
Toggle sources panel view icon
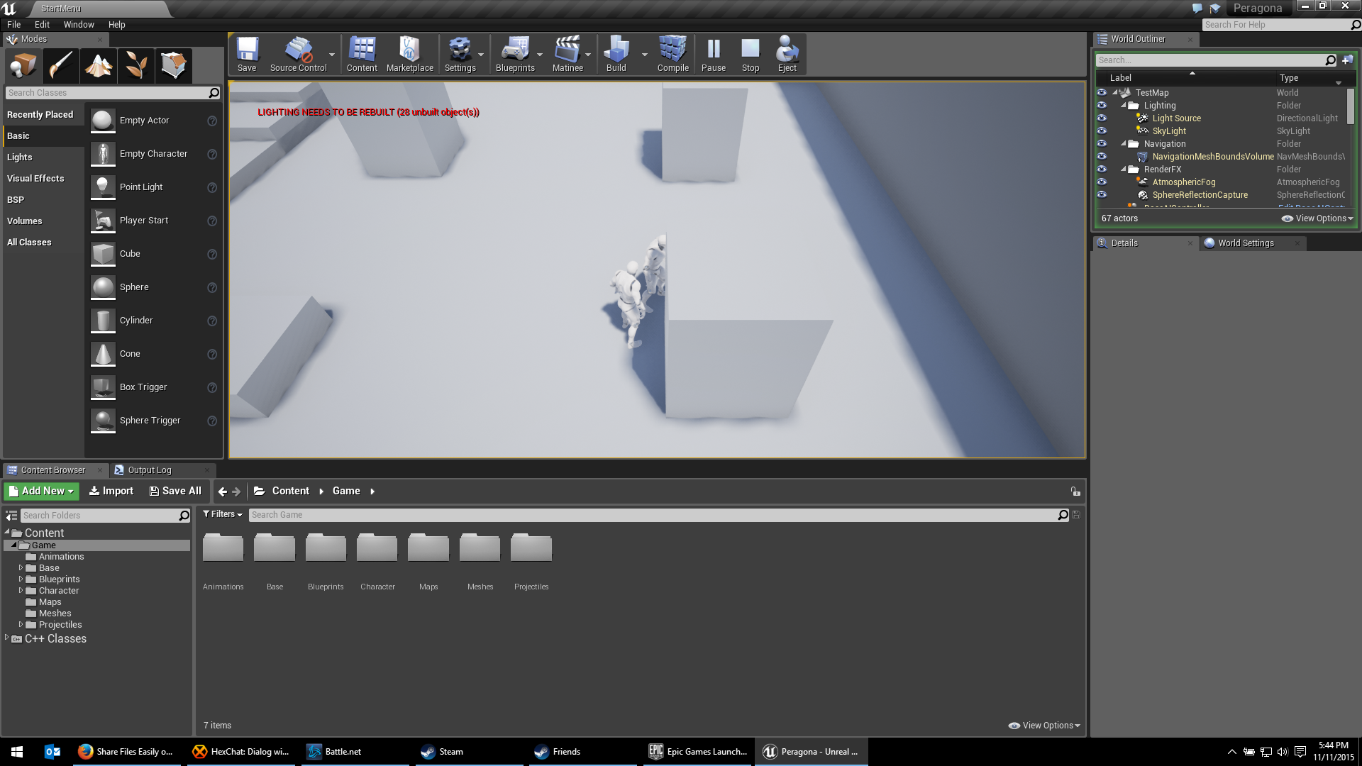(x=11, y=516)
